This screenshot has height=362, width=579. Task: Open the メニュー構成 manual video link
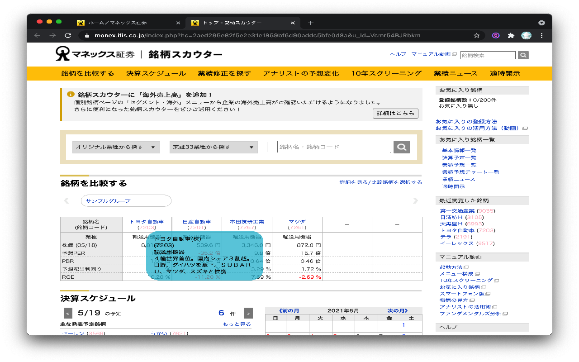[456, 274]
